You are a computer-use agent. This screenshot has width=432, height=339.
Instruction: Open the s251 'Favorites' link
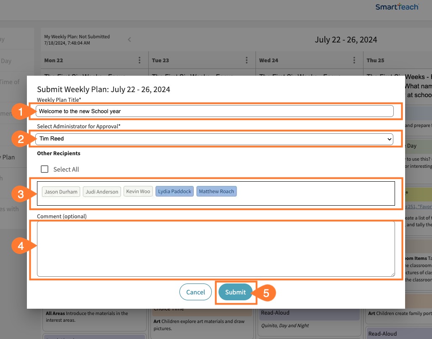tap(420, 207)
